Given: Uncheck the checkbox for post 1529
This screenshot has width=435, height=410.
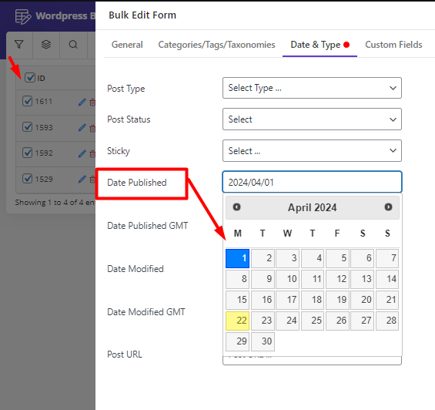Looking at the screenshot, I should [27, 178].
